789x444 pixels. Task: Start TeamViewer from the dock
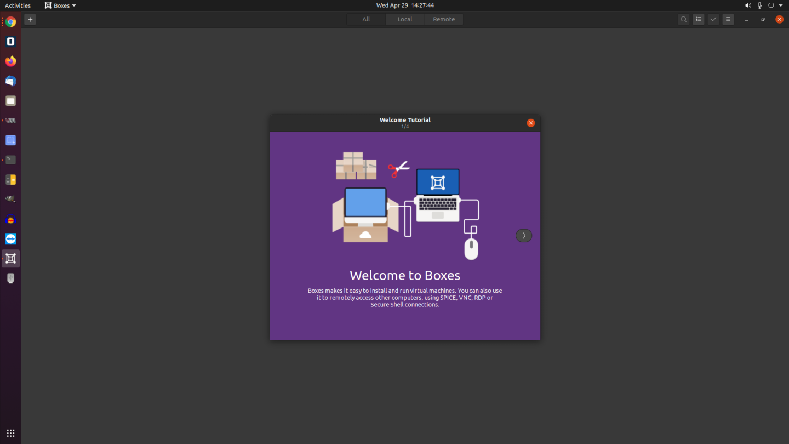pyautogui.click(x=10, y=238)
